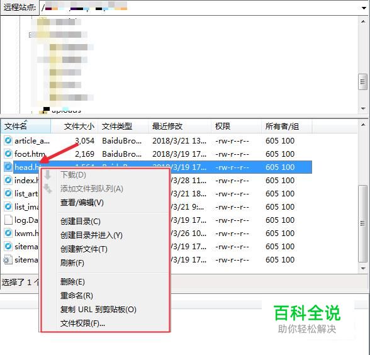
Task: Click file list scroll up arrow
Action: 363,125
